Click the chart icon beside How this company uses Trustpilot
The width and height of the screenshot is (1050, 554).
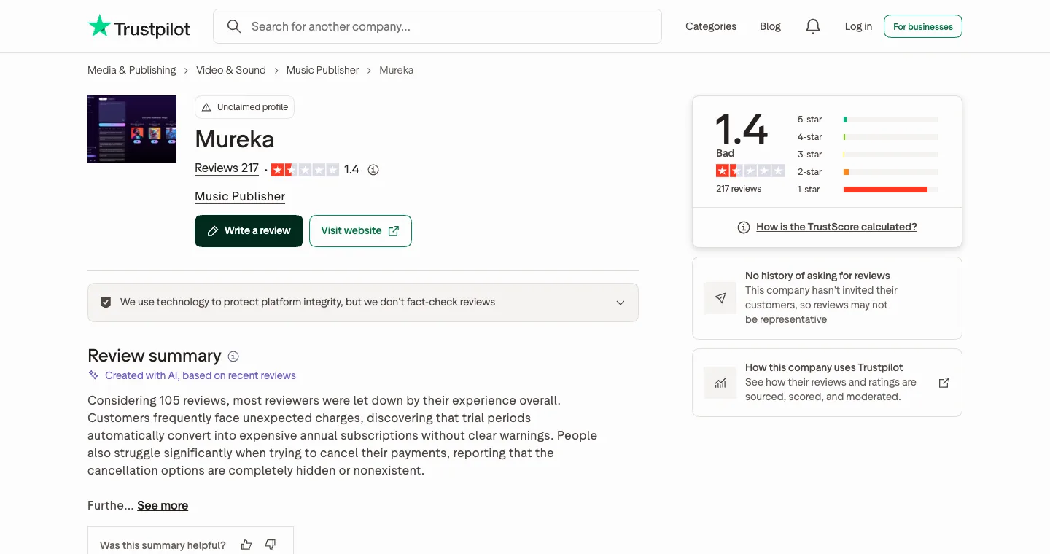point(720,383)
